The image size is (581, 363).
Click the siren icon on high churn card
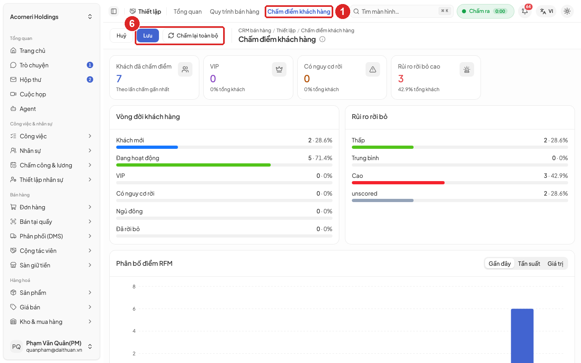click(467, 69)
